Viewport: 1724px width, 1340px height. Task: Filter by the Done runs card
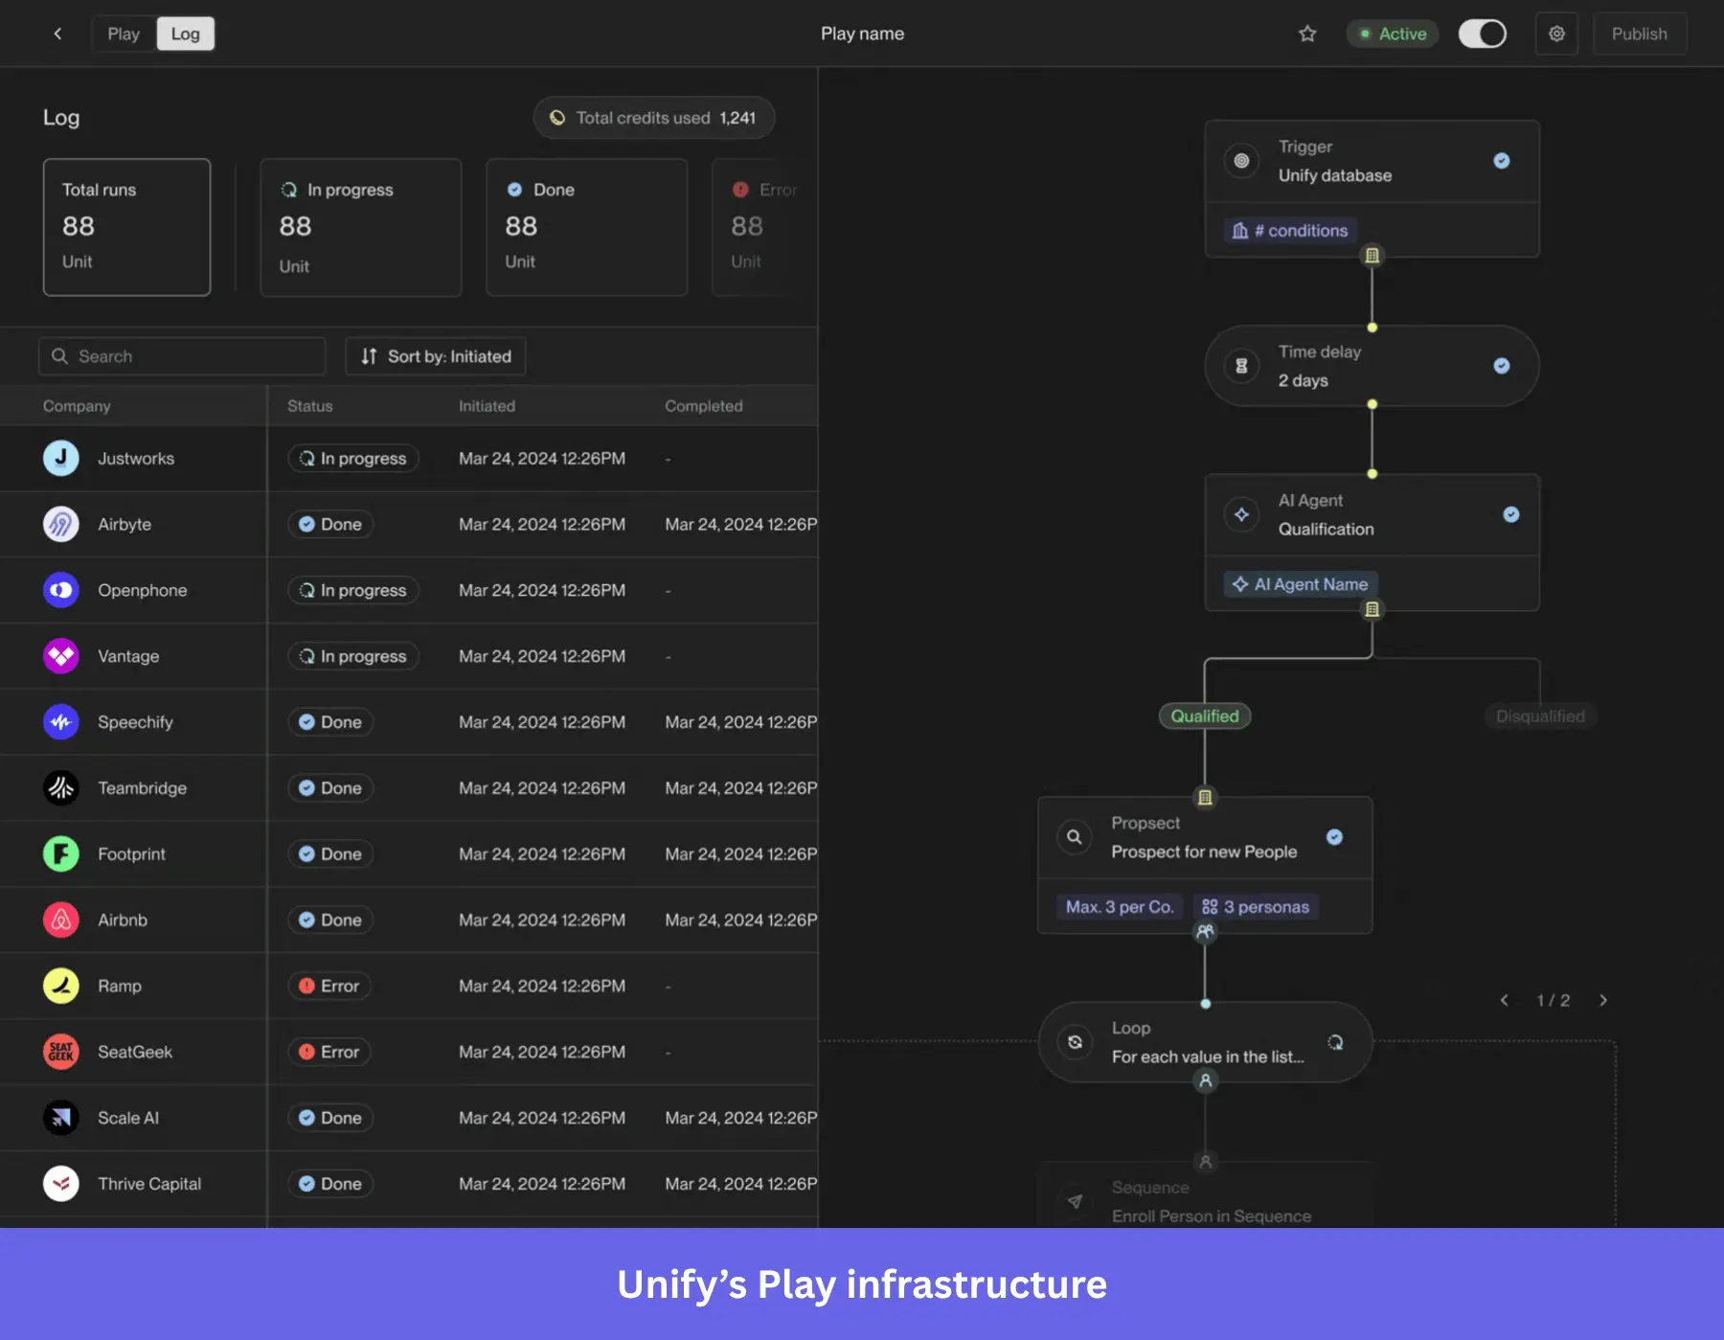pos(587,228)
